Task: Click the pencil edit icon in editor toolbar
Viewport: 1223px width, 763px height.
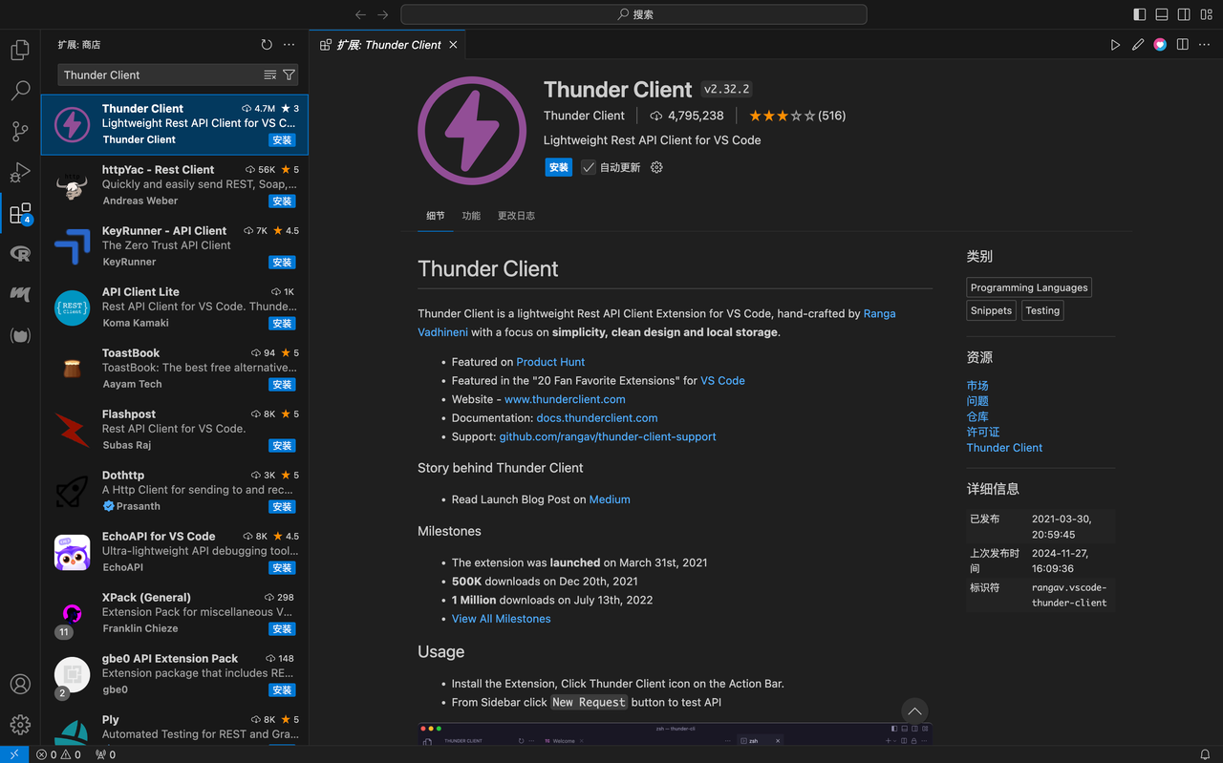Action: [x=1138, y=45]
